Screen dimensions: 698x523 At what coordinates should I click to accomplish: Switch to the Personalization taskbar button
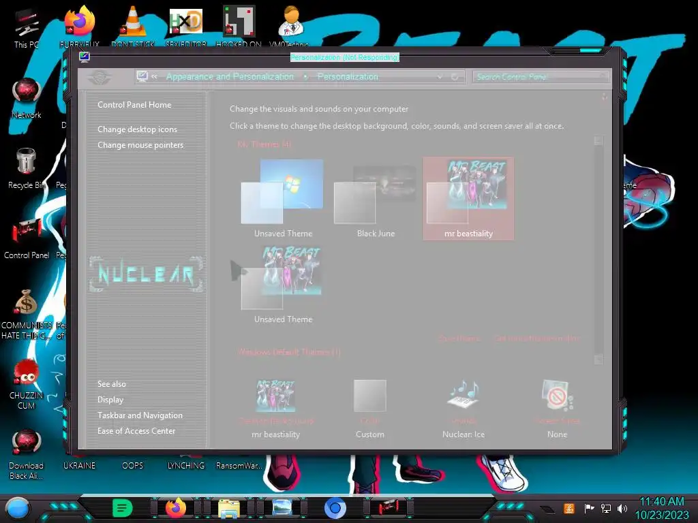pyautogui.click(x=388, y=507)
